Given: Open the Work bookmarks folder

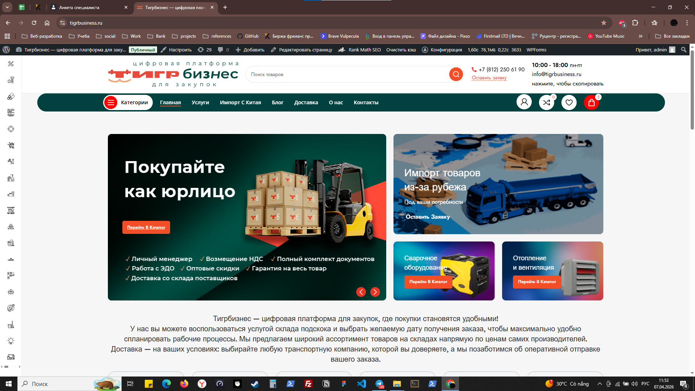Looking at the screenshot, I should click(132, 36).
